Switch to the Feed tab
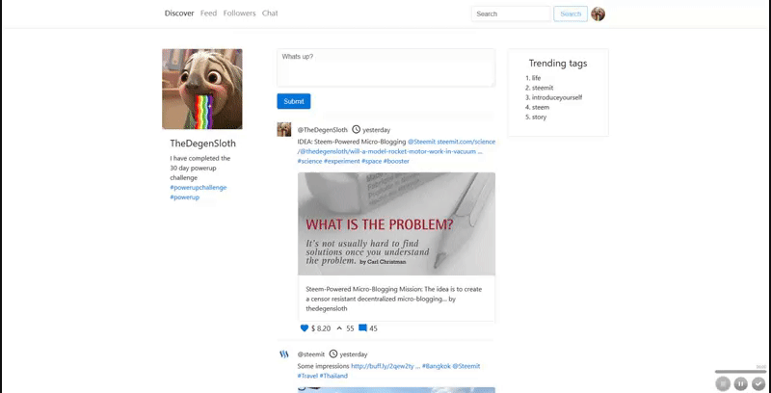 (x=208, y=13)
